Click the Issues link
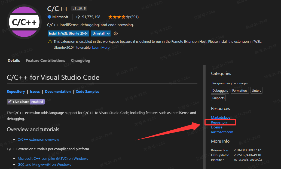The image size is (281, 169). pyautogui.click(x=35, y=91)
